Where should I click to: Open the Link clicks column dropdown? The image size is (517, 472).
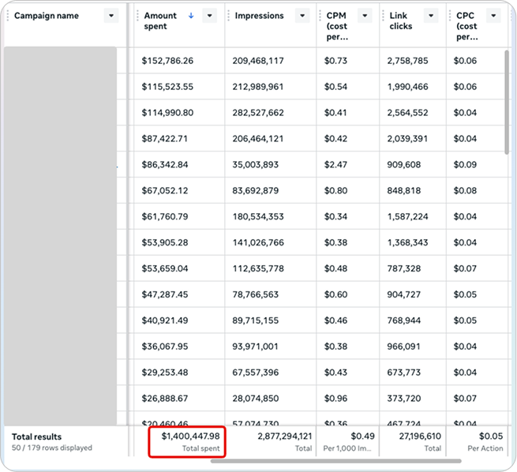(x=431, y=16)
